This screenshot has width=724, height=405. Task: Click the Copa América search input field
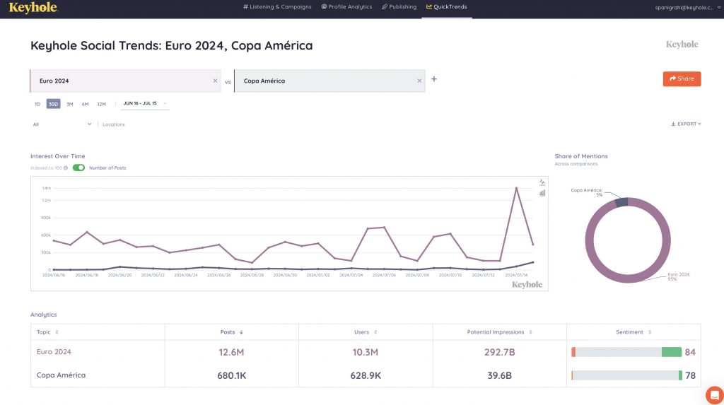click(x=329, y=81)
